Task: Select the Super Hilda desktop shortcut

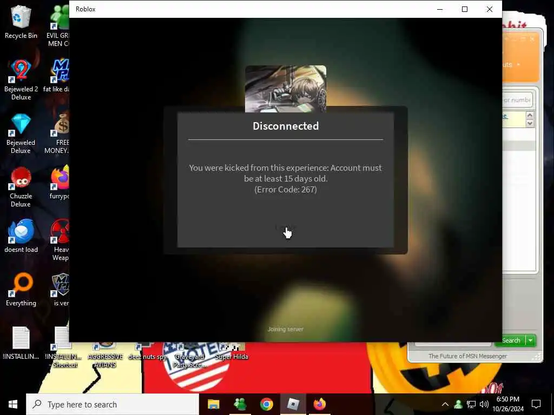Action: click(x=232, y=351)
